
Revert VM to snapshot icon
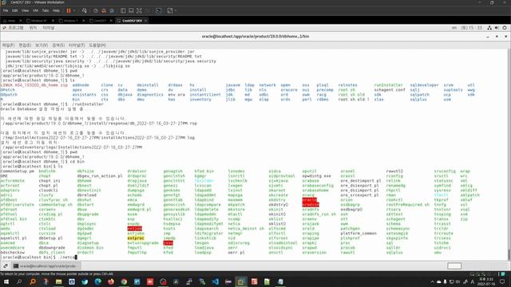coord(104,10)
